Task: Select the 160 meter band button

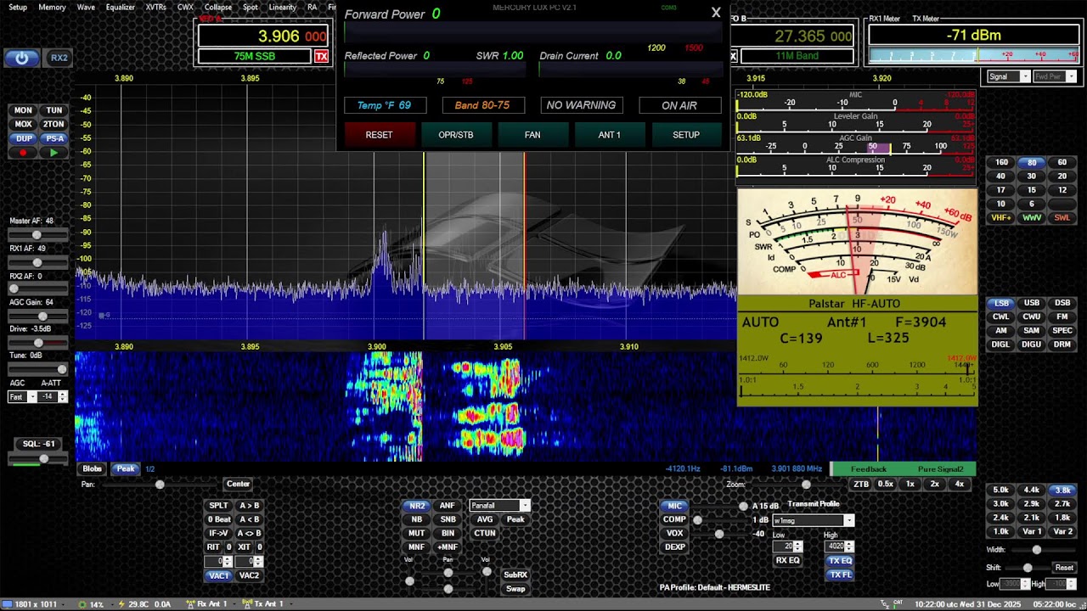Action: click(x=1001, y=163)
